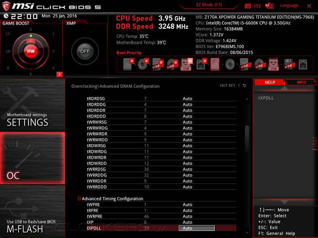Select the UEFI CD/DVD boot device icon
Viewport: 318px width, 238px height.
point(144,64)
